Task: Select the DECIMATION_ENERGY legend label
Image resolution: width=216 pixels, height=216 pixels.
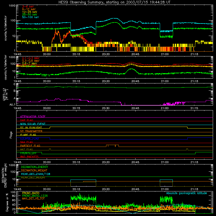Action: click(x=35, y=167)
